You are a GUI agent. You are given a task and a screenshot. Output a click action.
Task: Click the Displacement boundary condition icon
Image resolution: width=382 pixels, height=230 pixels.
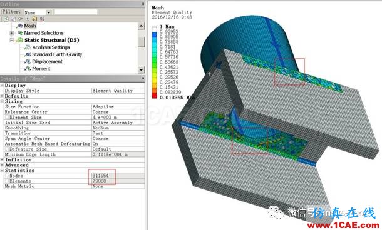tap(28, 61)
